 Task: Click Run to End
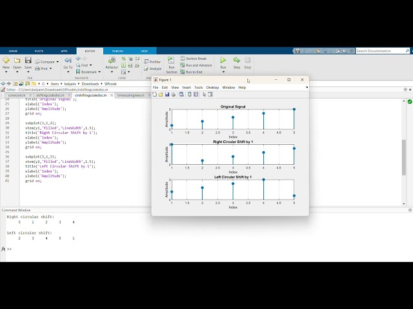click(191, 72)
